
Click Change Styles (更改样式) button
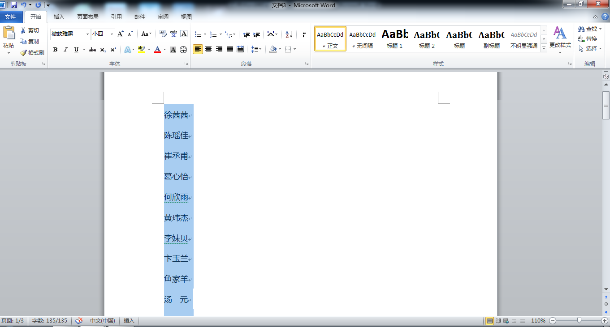click(560, 39)
